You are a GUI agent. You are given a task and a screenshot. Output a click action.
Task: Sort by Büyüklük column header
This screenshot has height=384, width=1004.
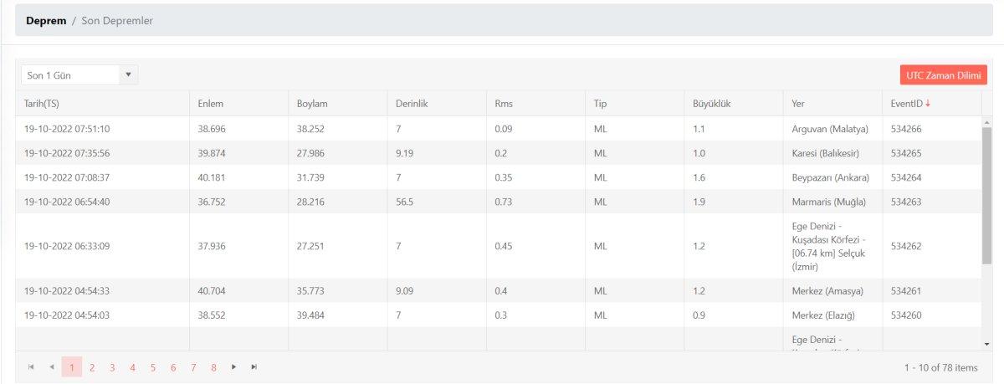[x=712, y=104]
